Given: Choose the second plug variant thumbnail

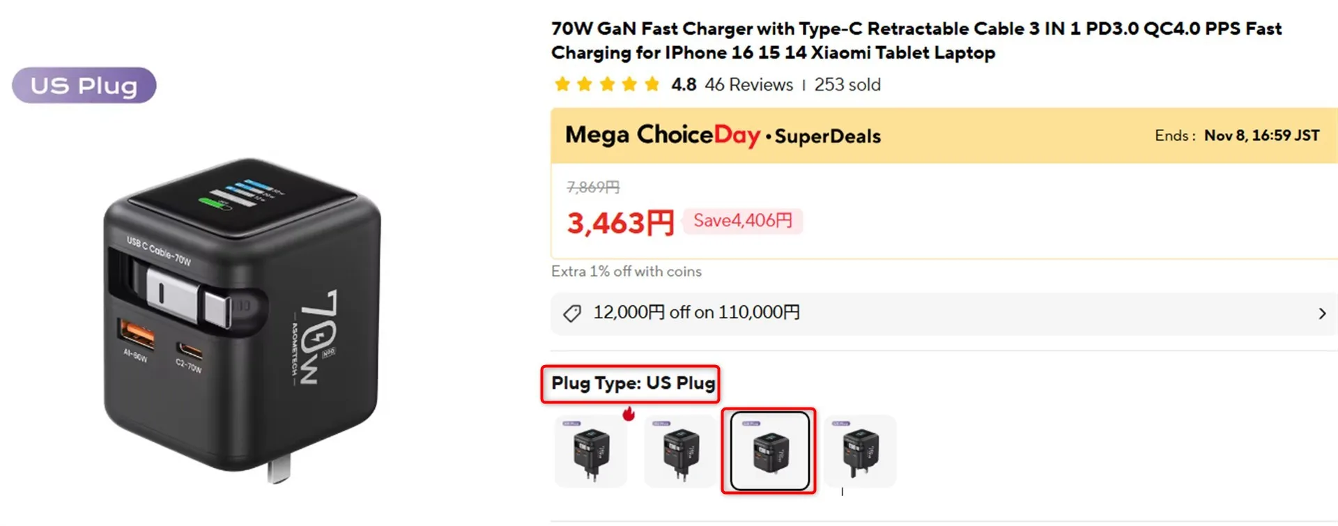Looking at the screenshot, I should click(x=680, y=451).
